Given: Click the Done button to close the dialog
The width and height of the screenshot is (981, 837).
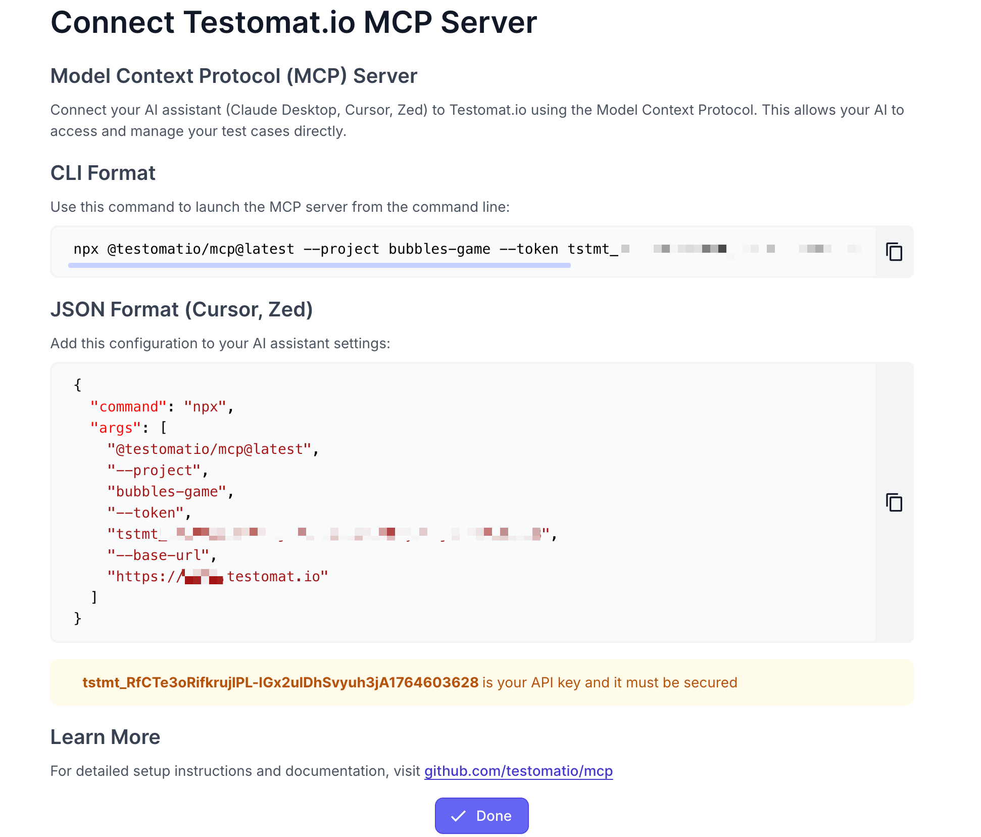Looking at the screenshot, I should pos(481,815).
